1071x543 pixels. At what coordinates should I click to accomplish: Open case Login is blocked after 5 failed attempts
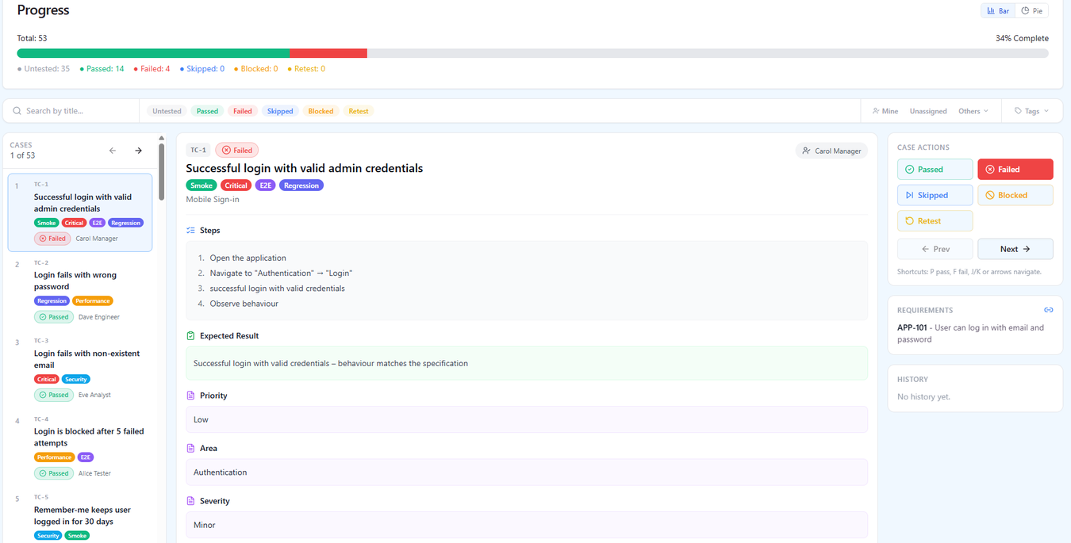[x=80, y=447]
